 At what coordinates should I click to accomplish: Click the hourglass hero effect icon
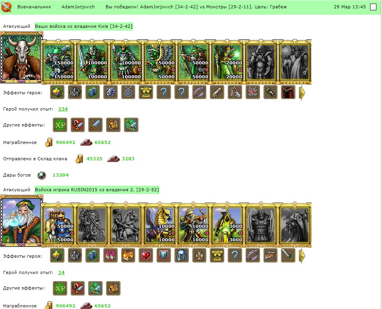pyautogui.click(x=270, y=92)
